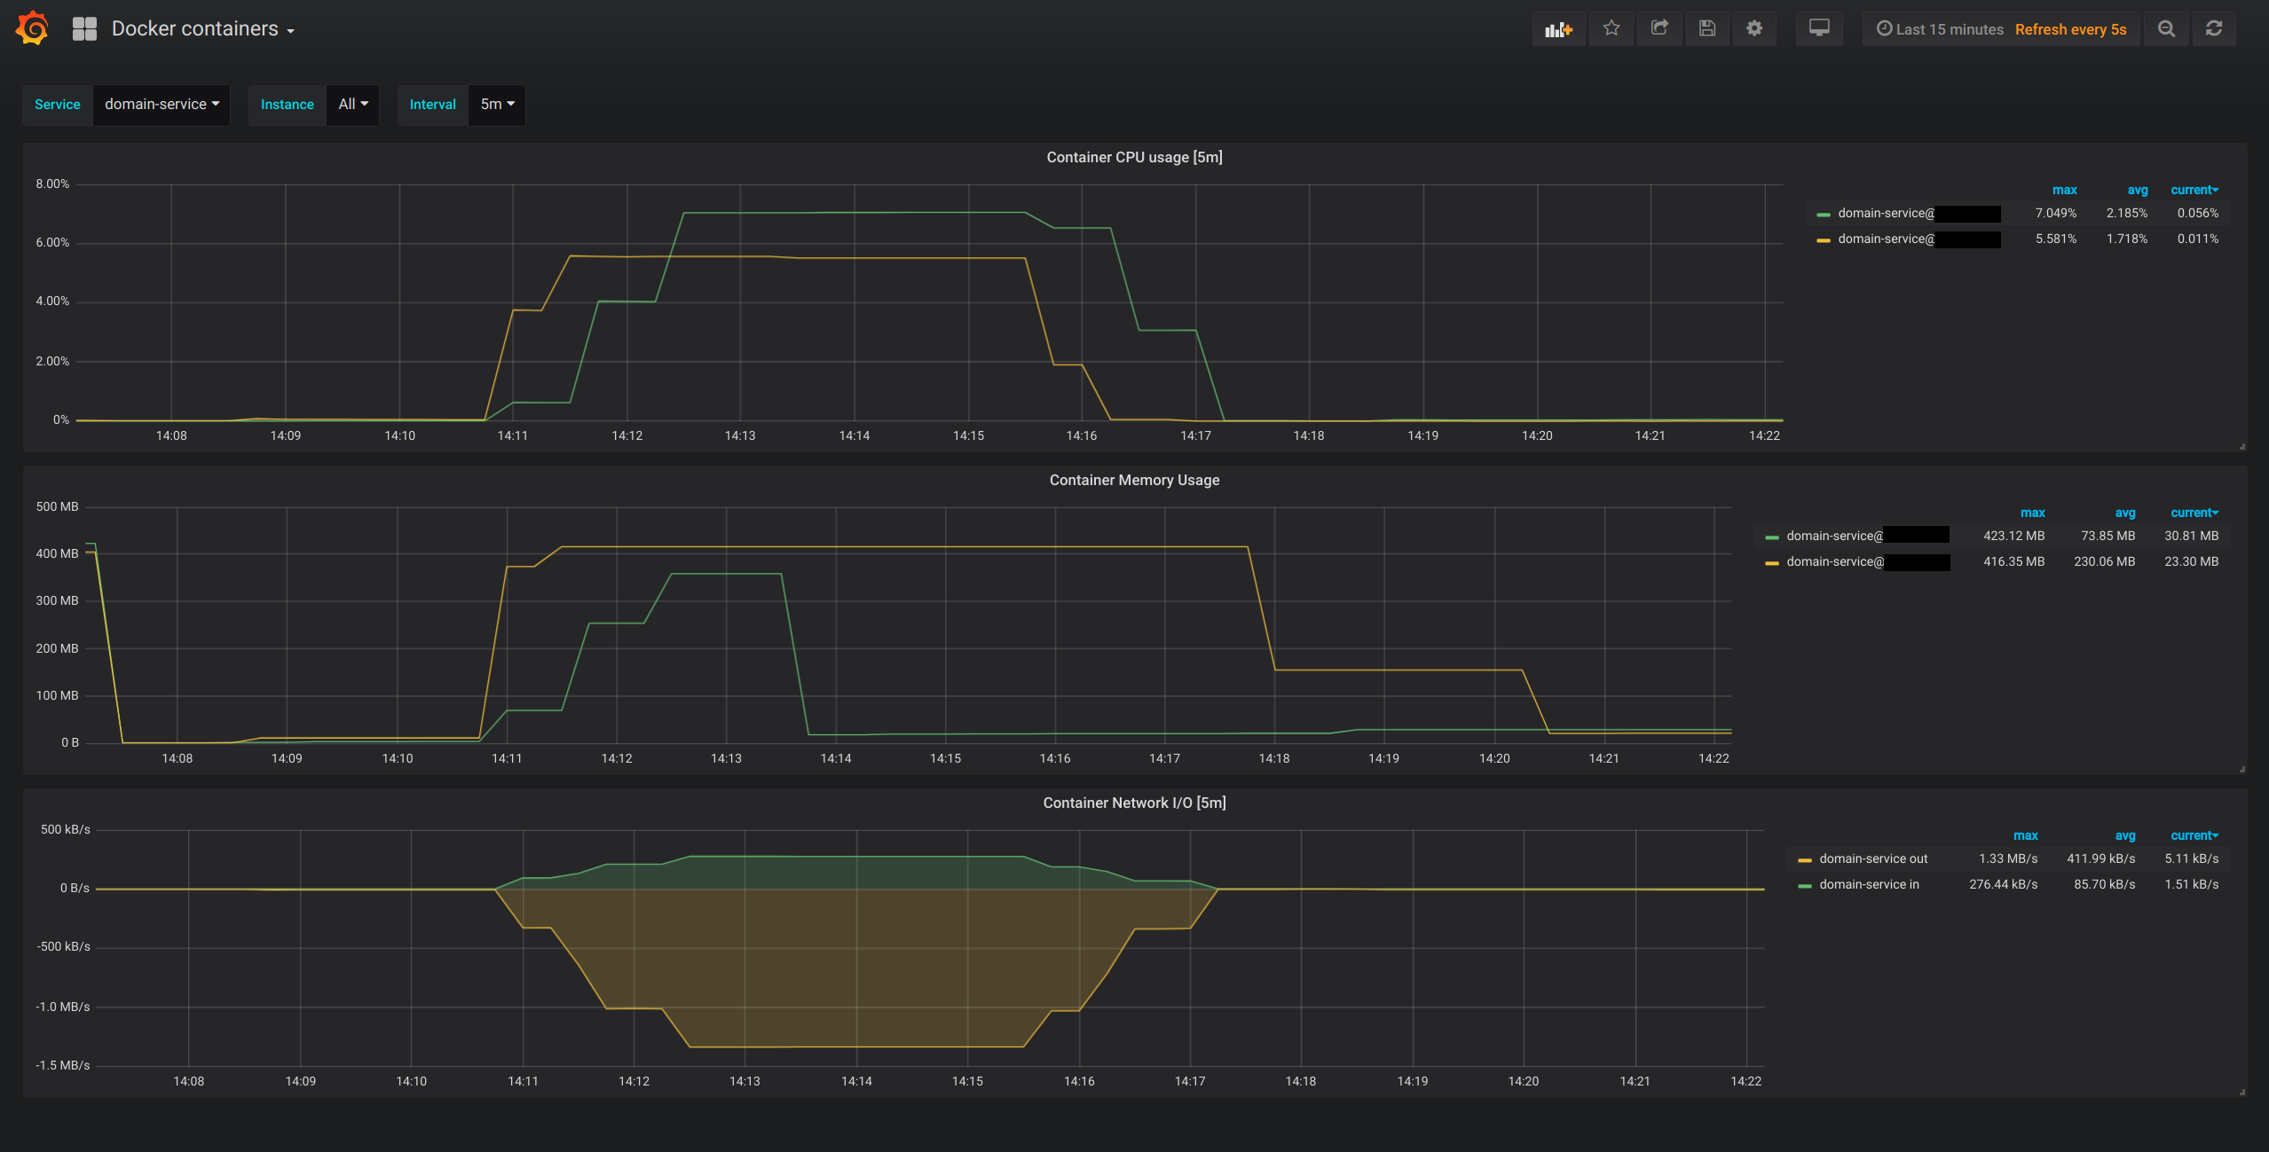Refresh the dashboard with refresh icon
Viewport: 2269px width, 1152px height.
click(x=2214, y=29)
